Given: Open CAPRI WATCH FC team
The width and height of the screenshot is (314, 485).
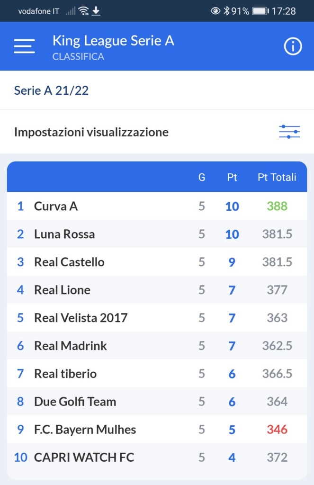Looking at the screenshot, I should pos(84,458).
